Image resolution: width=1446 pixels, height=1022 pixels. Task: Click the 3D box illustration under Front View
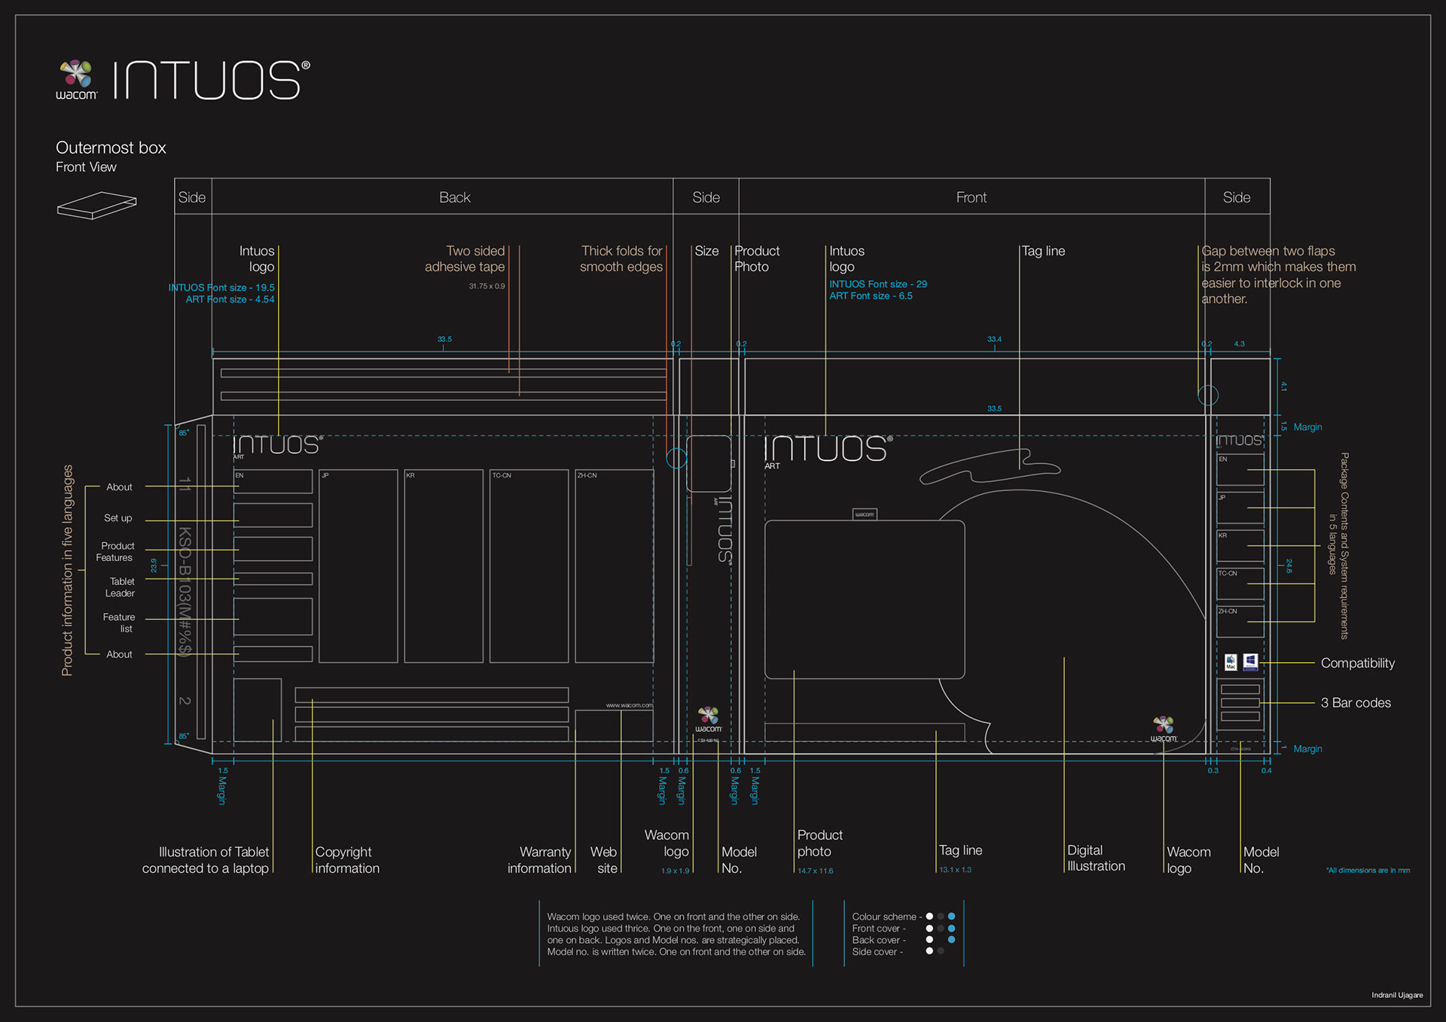(x=96, y=205)
